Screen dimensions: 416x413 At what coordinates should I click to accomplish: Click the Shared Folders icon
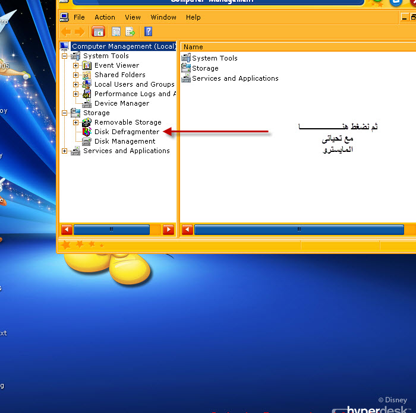click(x=87, y=75)
